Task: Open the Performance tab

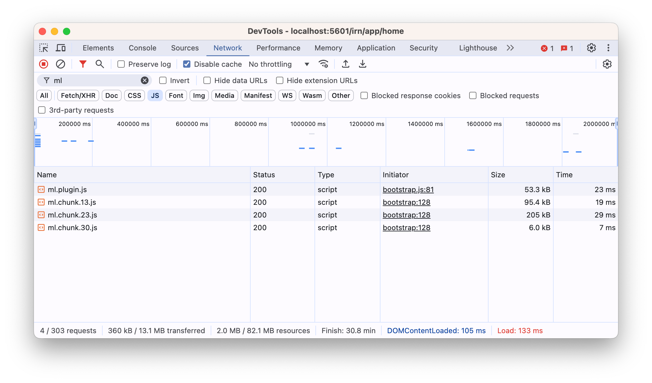Action: click(x=278, y=48)
